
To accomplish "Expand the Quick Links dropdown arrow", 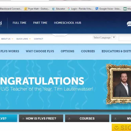I will 30,39.
